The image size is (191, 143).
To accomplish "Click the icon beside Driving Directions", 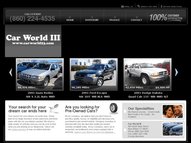I will [x=161, y=6].
